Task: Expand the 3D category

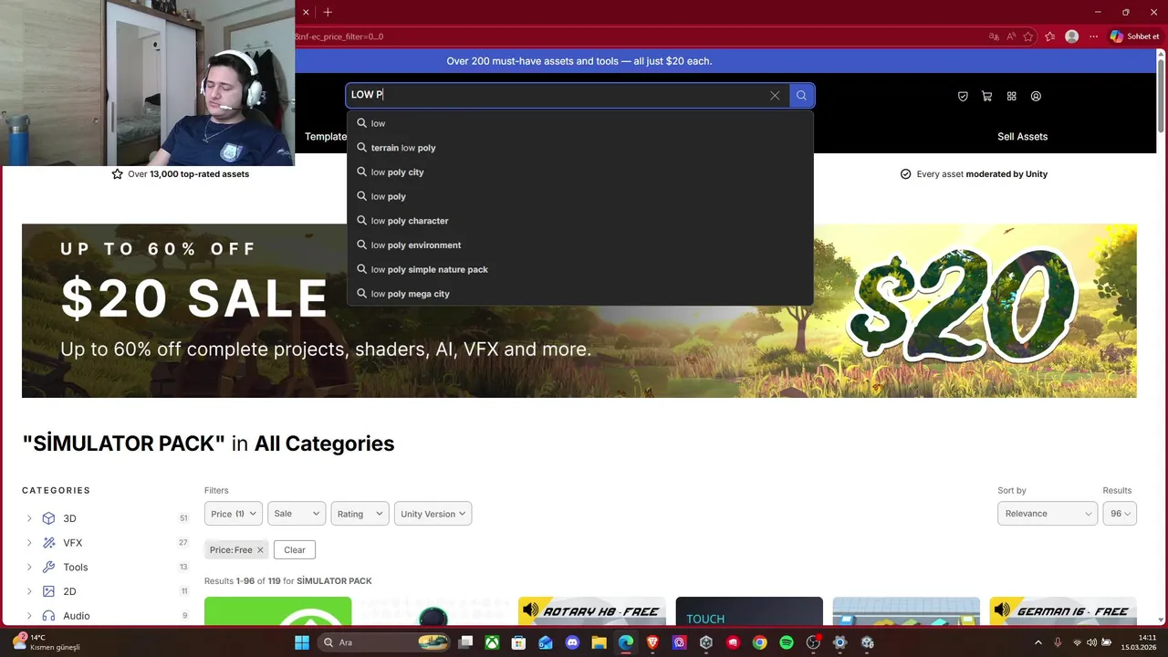Action: coord(29,518)
